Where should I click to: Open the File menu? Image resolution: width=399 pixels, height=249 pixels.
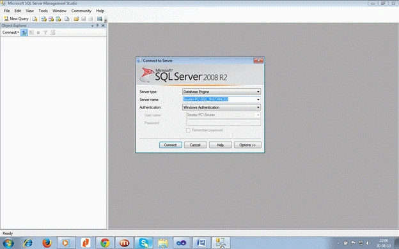[x=6, y=11]
